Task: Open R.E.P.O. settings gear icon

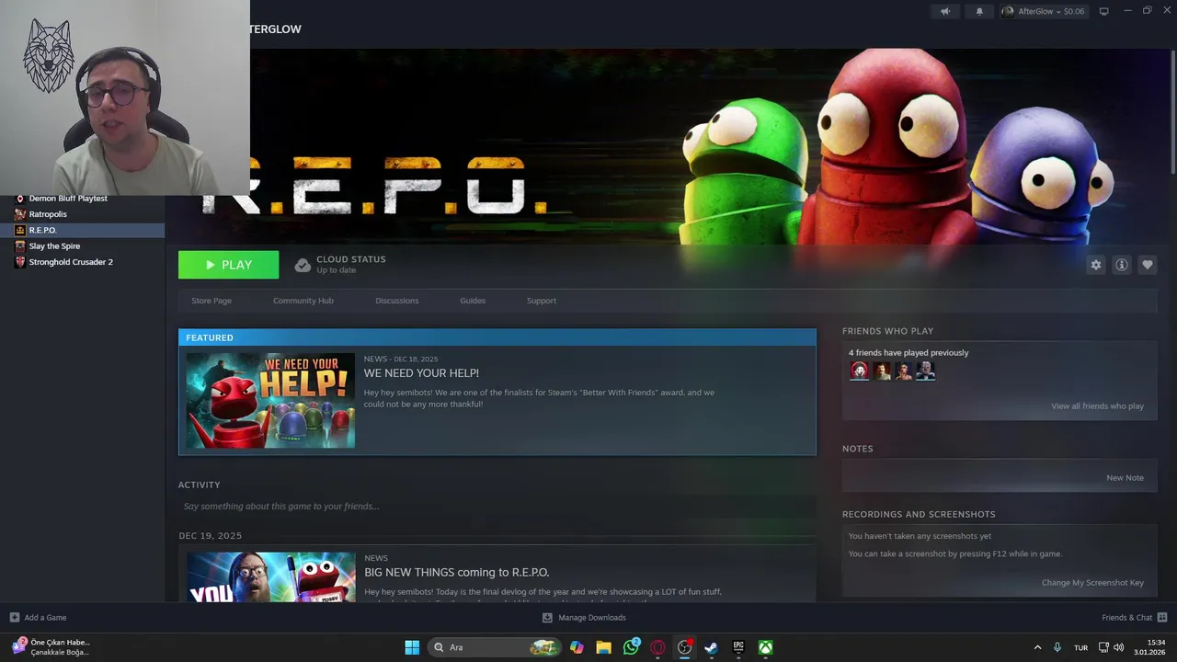Action: point(1095,265)
